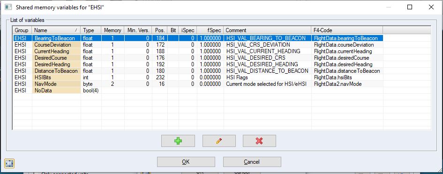
Task: Sort by Bit column header
Action: (173, 30)
